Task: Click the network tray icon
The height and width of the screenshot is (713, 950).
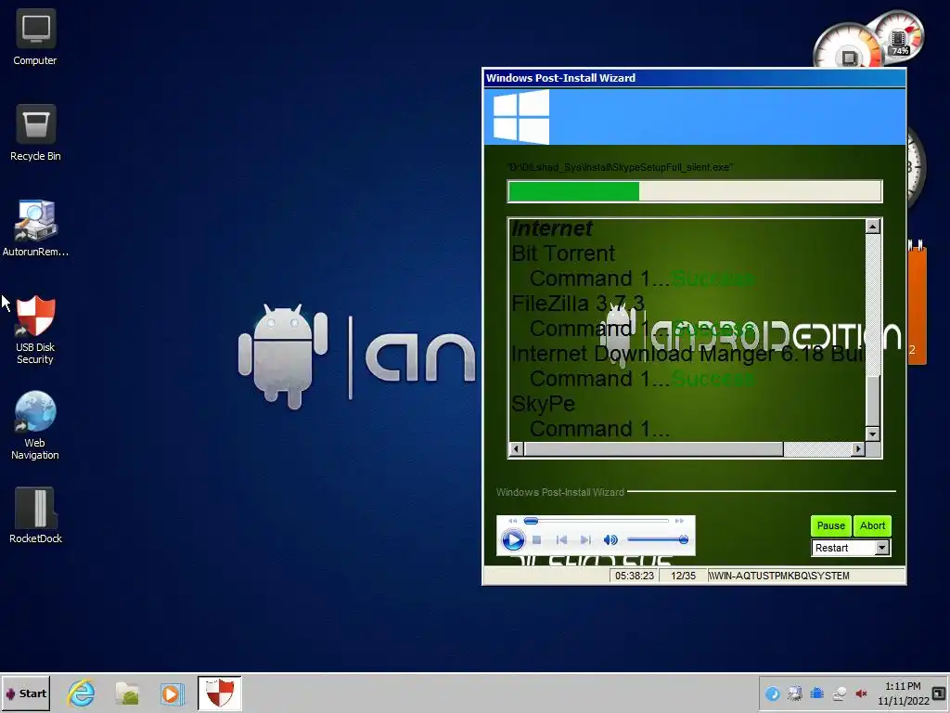Action: (795, 694)
